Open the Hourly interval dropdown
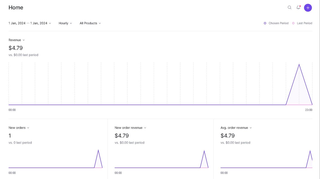This screenshot has height=179, width=320. pos(65,23)
